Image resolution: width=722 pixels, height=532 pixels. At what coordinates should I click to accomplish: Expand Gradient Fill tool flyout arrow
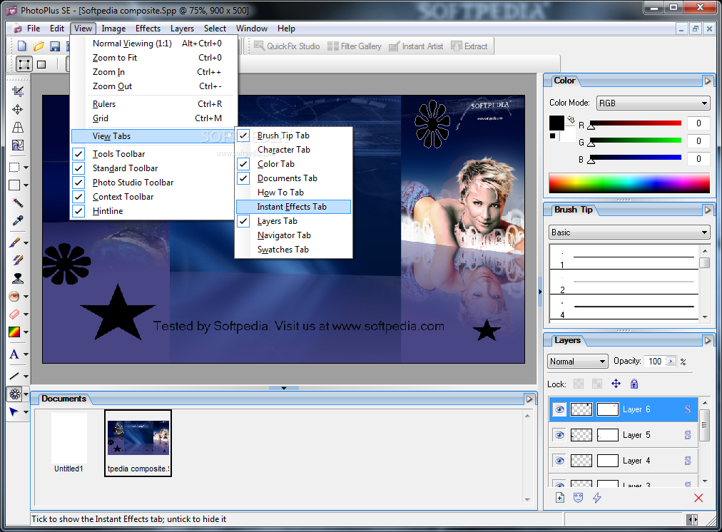tap(26, 332)
